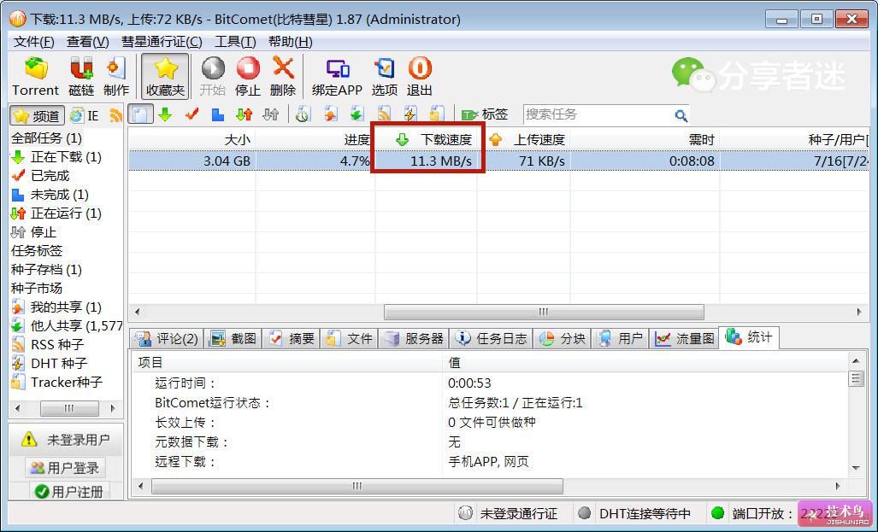The image size is (878, 532).
Task: Select 种子存档 (1) in the sidebar
Action: click(46, 270)
